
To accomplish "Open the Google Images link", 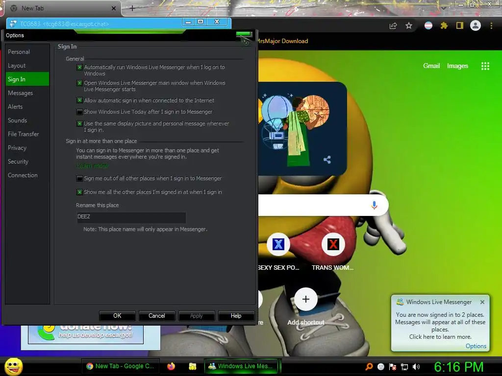I will (457, 66).
